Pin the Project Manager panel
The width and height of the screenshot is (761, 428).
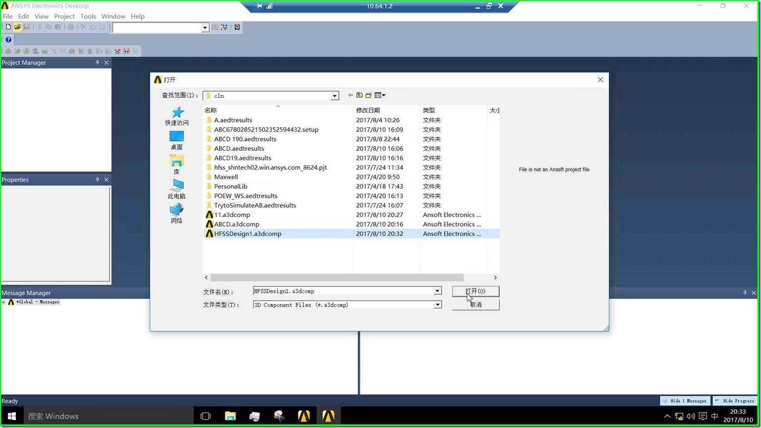pyautogui.click(x=97, y=63)
